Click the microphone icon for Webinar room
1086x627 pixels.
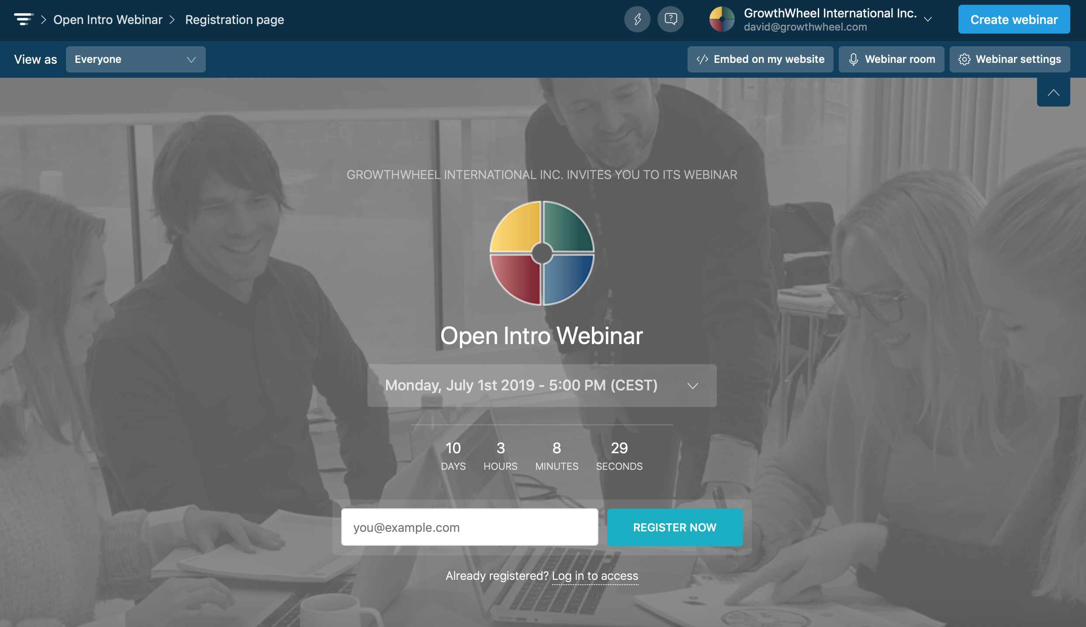(853, 59)
